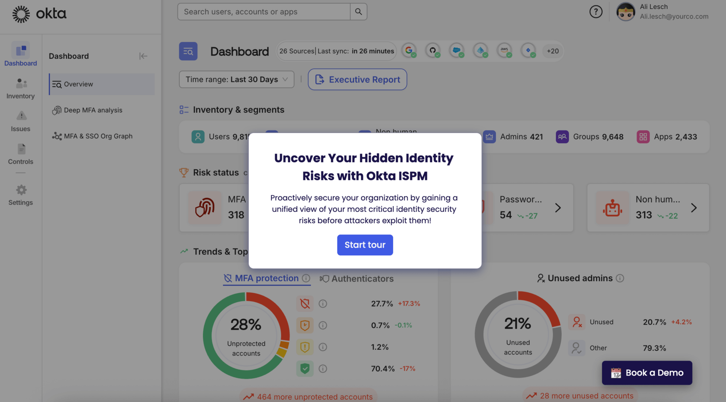The width and height of the screenshot is (726, 402).
Task: Click the search users input field
Action: pyautogui.click(x=263, y=12)
